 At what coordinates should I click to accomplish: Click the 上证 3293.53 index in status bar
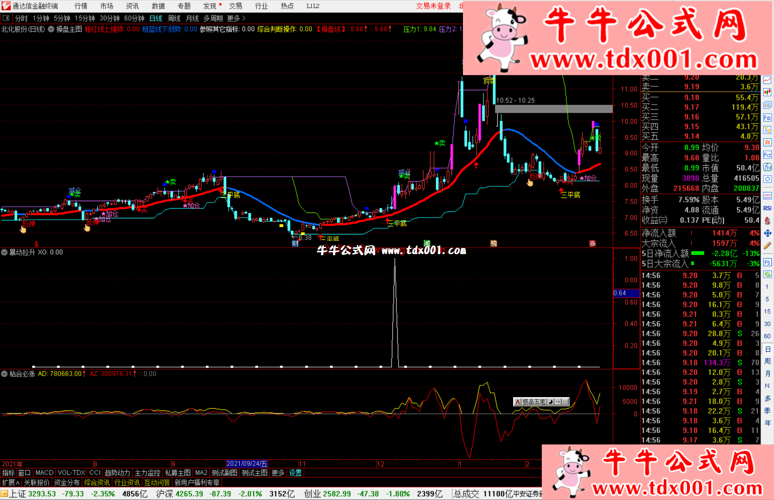pos(33,494)
